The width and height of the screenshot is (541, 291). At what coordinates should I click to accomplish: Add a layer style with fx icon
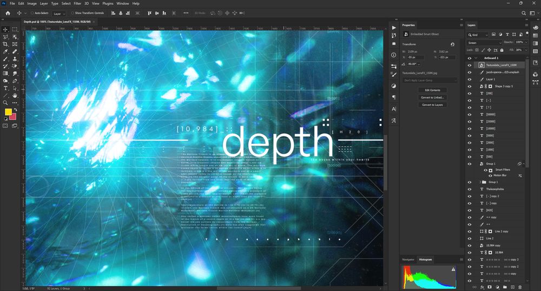coord(483,287)
